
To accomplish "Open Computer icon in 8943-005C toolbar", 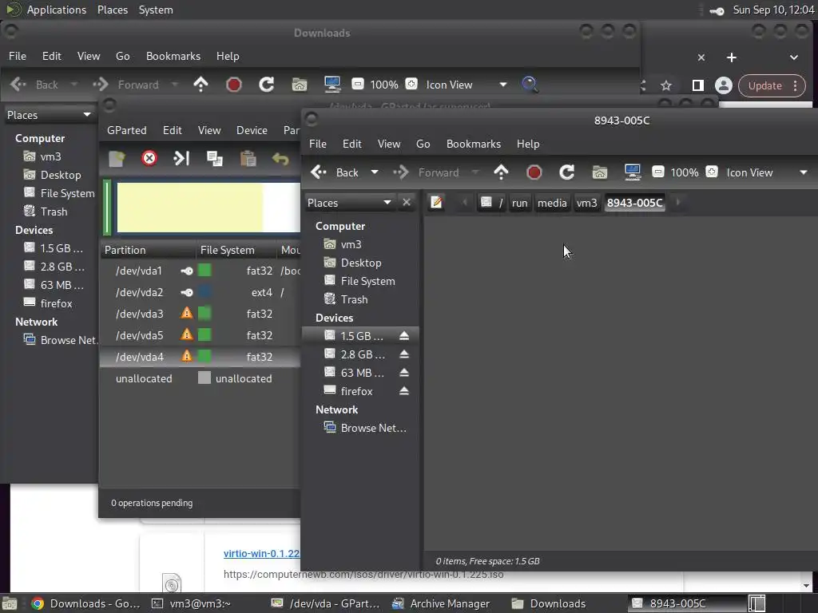I will click(x=633, y=172).
